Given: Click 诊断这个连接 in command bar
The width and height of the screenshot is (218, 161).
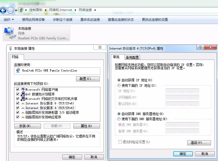Looking at the screenshot, I should [63, 20].
